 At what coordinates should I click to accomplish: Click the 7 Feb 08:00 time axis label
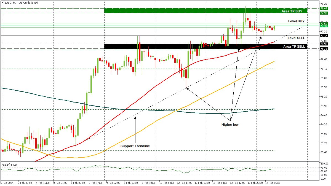25,183
